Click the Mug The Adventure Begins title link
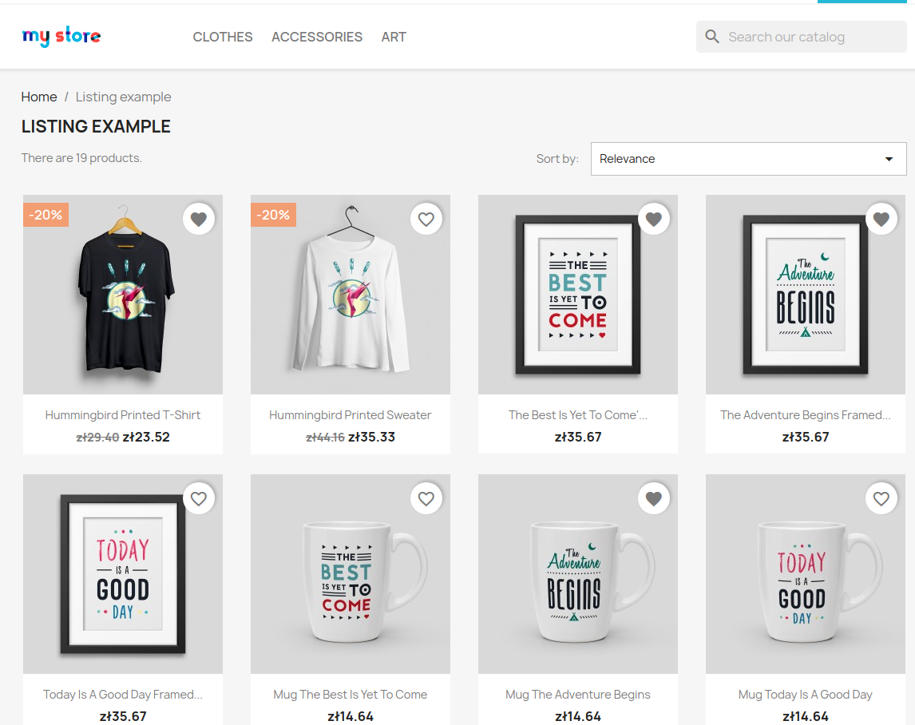This screenshot has width=915, height=725. pyautogui.click(x=578, y=695)
